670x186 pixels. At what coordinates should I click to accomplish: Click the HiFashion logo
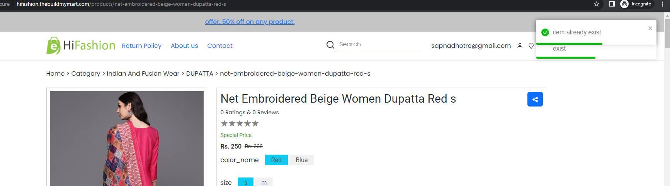point(81,46)
